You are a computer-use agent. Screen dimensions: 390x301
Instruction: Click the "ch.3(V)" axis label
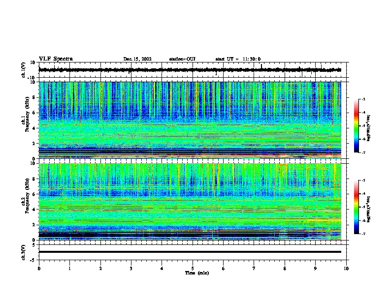tap(24, 252)
